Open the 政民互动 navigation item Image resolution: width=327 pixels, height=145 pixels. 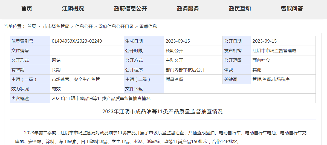coord(240,9)
